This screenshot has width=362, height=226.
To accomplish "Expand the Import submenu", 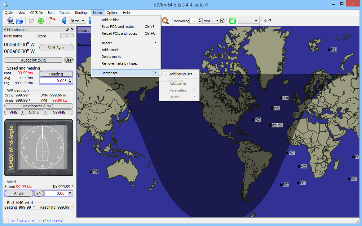I will [x=126, y=43].
